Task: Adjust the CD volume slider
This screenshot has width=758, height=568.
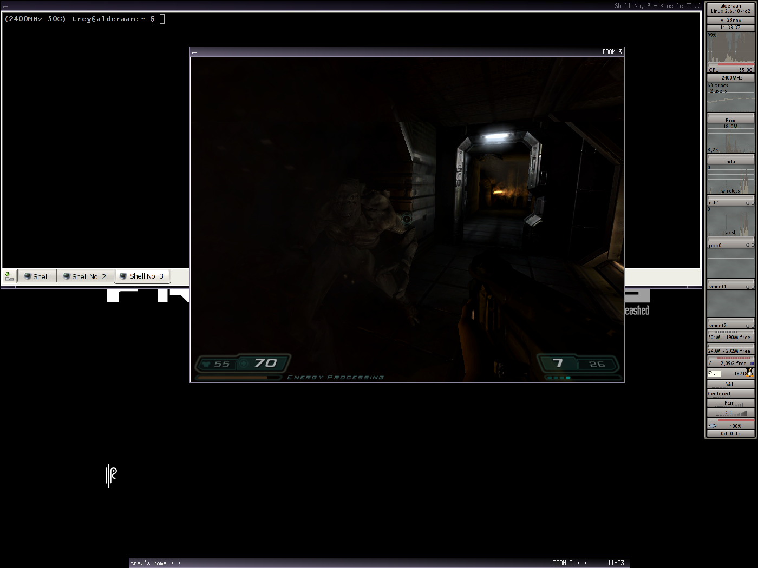Action: tap(730, 413)
